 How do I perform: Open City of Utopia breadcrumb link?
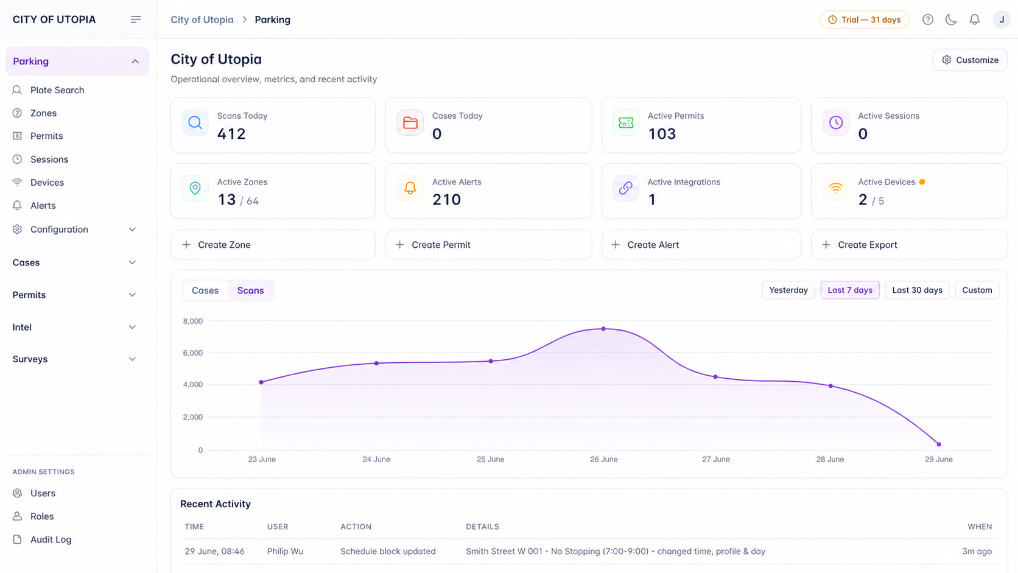(202, 19)
